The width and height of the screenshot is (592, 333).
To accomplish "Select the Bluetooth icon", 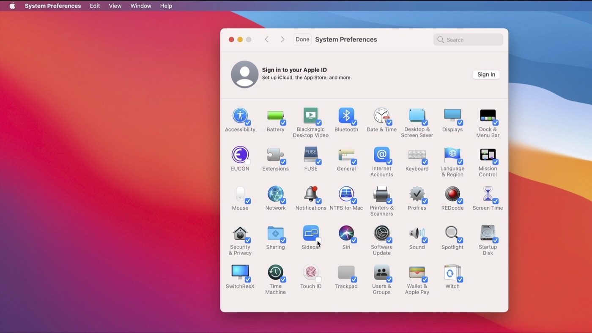I will tap(346, 115).
